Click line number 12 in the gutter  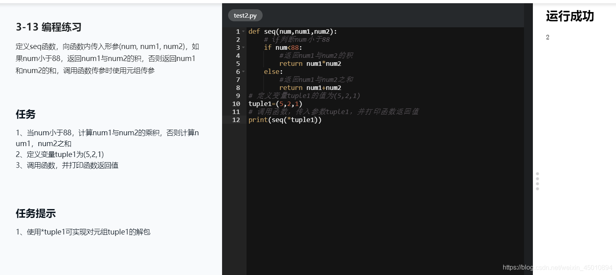236,120
